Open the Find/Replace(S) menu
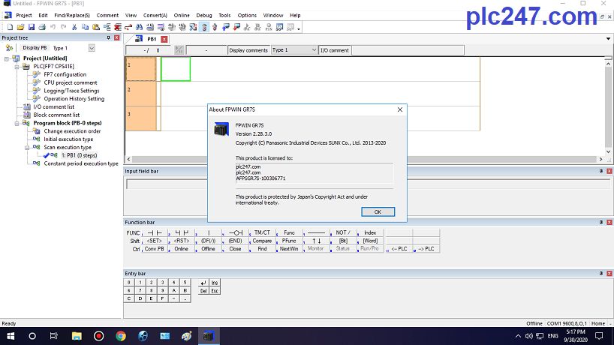This screenshot has width=614, height=345. [x=72, y=15]
